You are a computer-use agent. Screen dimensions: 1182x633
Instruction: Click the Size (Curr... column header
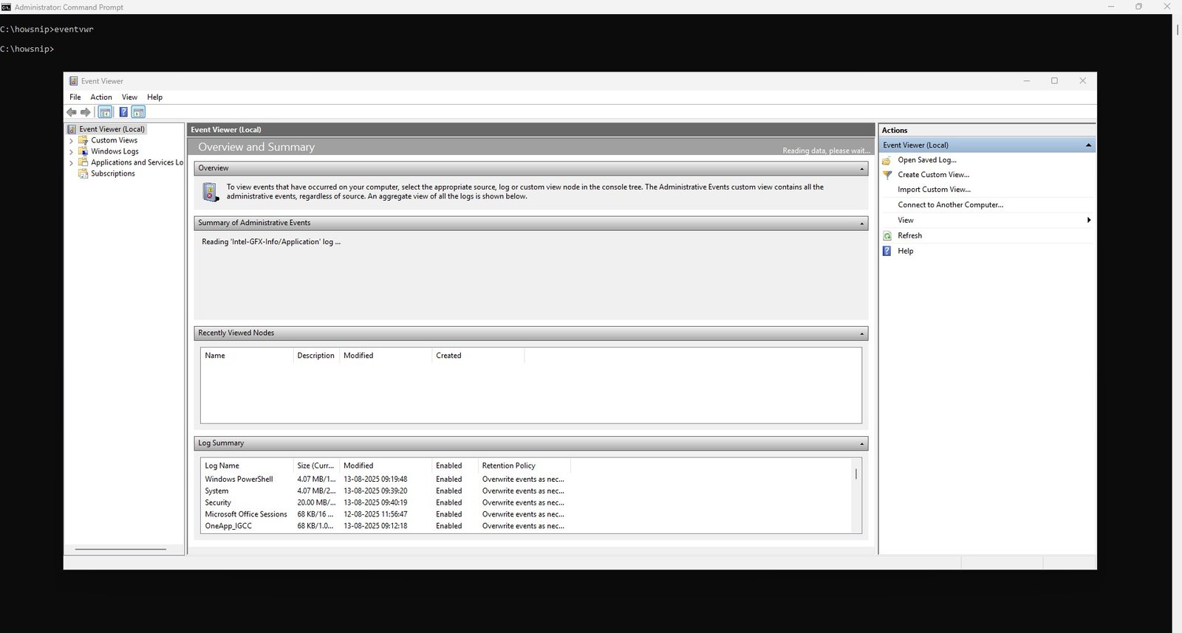point(316,466)
